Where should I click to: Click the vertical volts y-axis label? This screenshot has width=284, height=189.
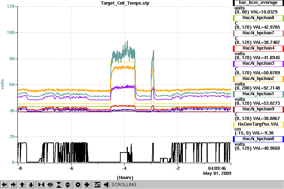[x=2, y=84]
